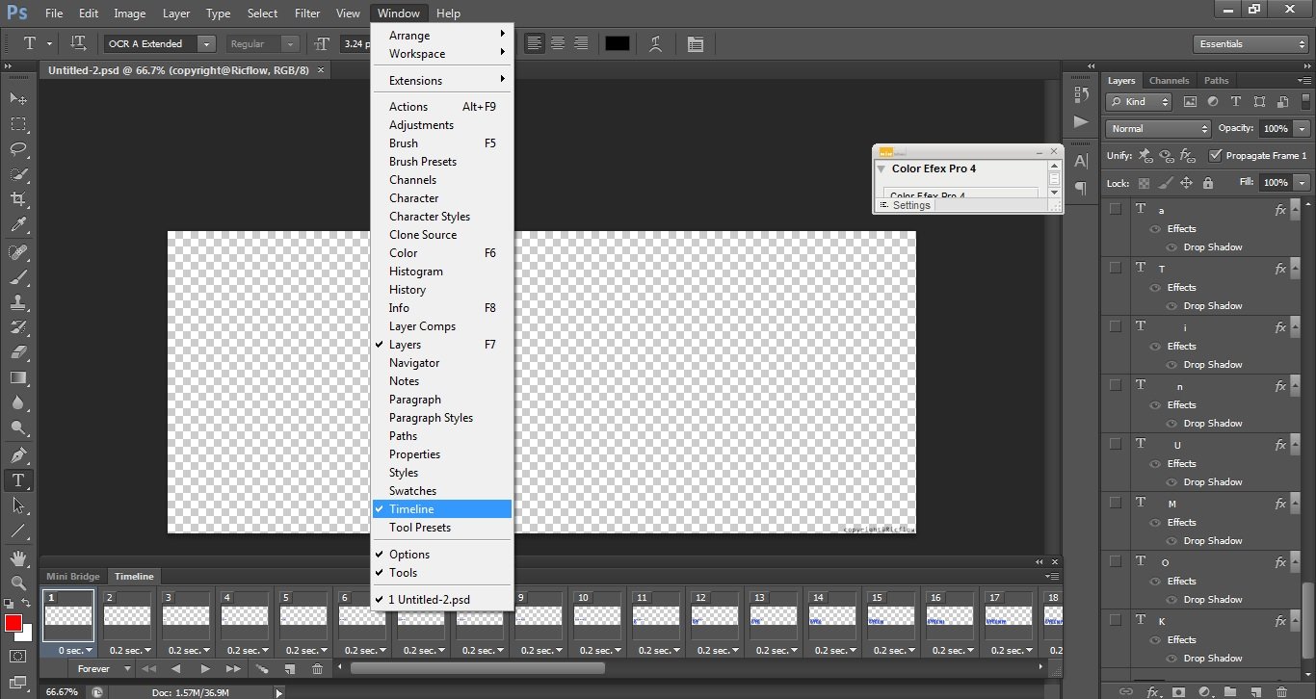Select the Blur tool
This screenshot has width=1316, height=699.
click(x=18, y=402)
